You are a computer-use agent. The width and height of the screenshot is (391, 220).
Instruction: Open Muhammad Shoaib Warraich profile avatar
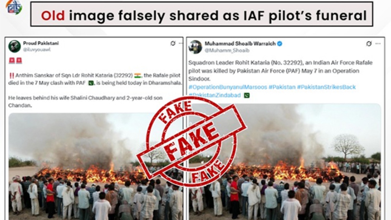click(x=195, y=47)
